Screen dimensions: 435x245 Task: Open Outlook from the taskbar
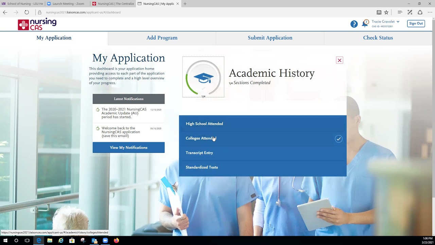point(94,241)
